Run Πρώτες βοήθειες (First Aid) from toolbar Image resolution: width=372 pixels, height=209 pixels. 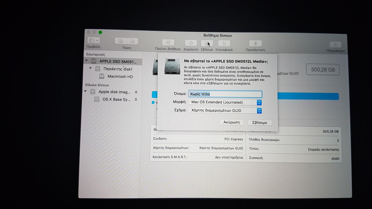[x=168, y=43]
